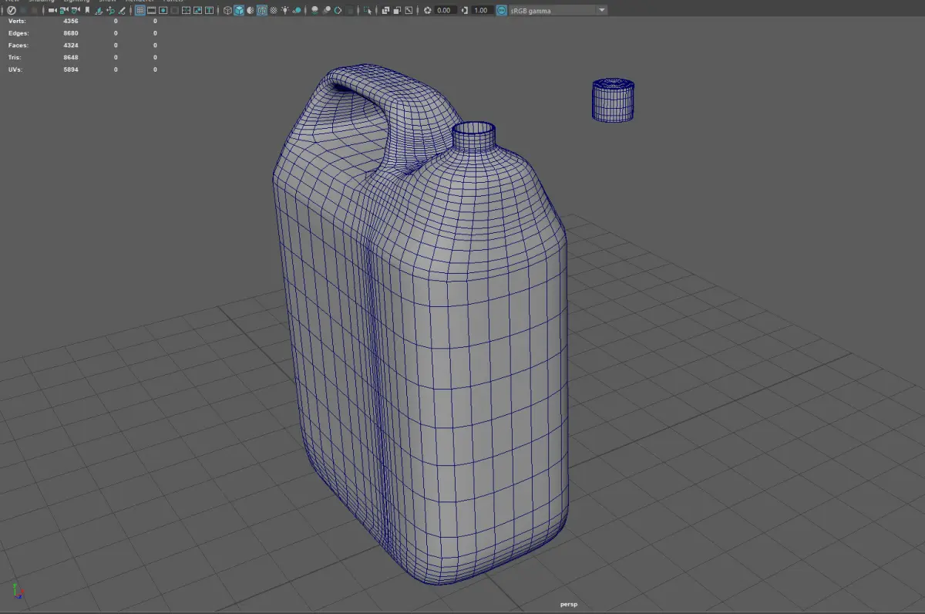Select the Grease Pencil tool icon
This screenshot has width=925, height=614.
pyautogui.click(x=122, y=10)
